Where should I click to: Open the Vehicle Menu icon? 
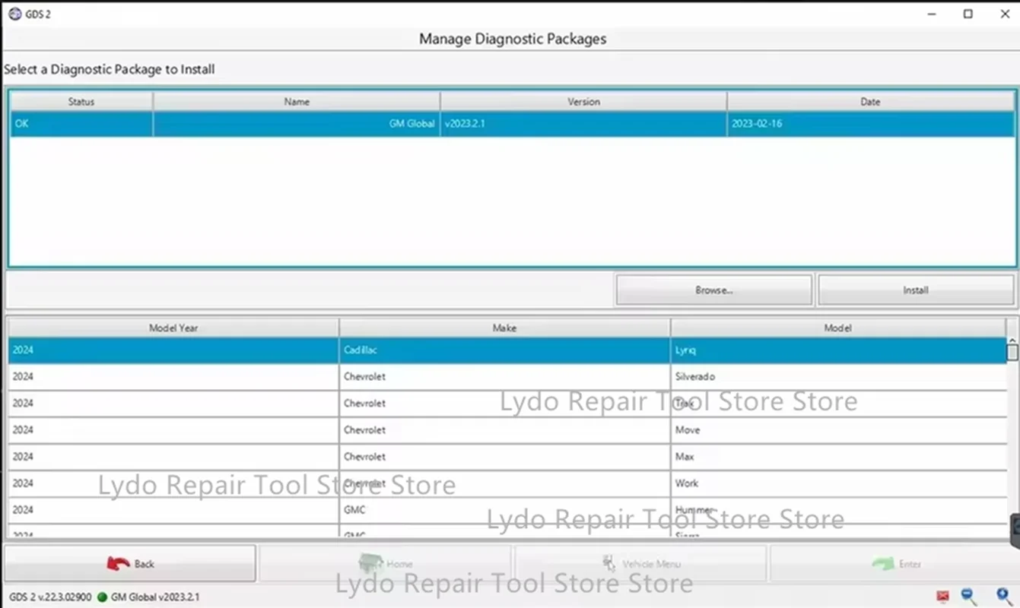click(x=609, y=563)
